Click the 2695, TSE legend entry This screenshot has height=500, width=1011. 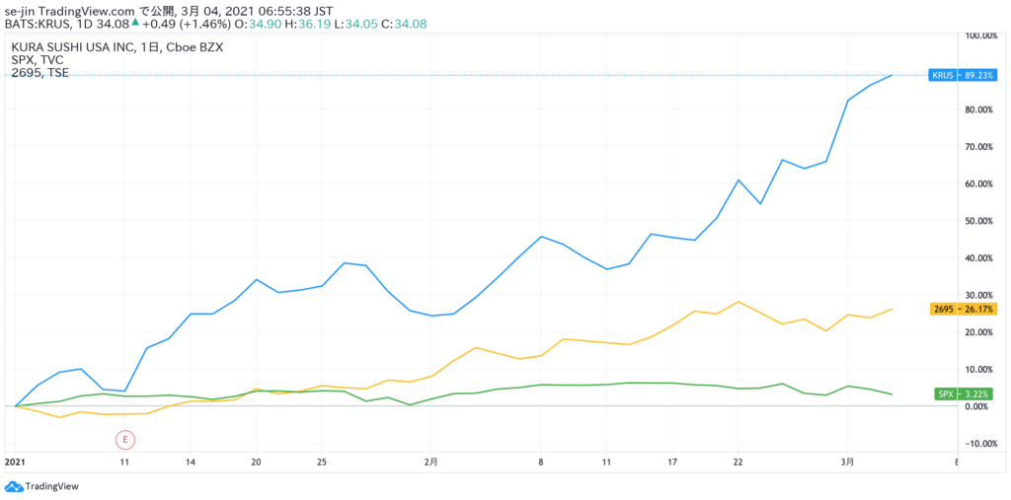(x=39, y=71)
